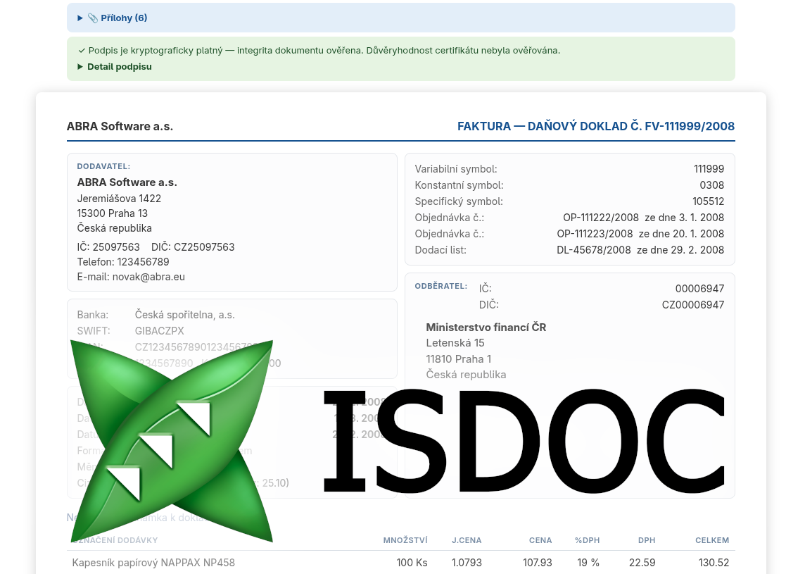Click the email novak@abra.eu
The height and width of the screenshot is (574, 805).
(148, 277)
